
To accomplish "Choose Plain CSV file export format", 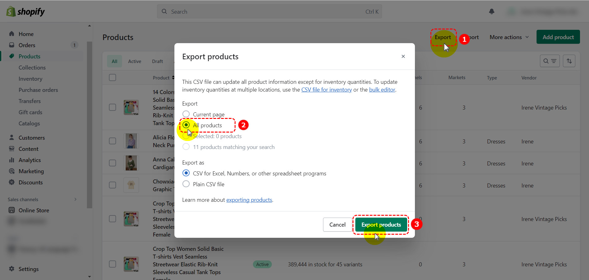I will (x=186, y=184).
